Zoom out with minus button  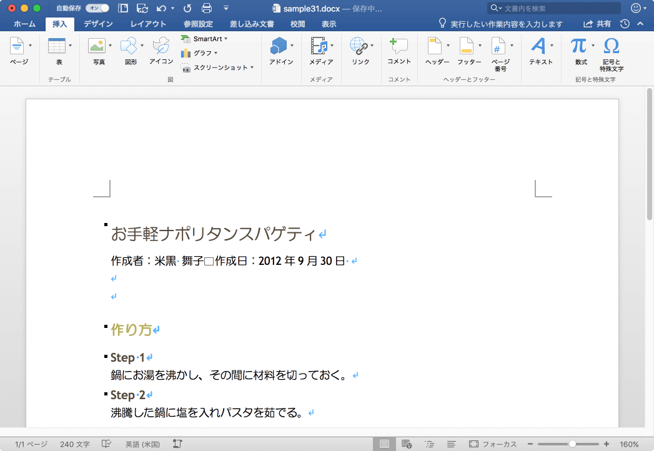(x=530, y=444)
